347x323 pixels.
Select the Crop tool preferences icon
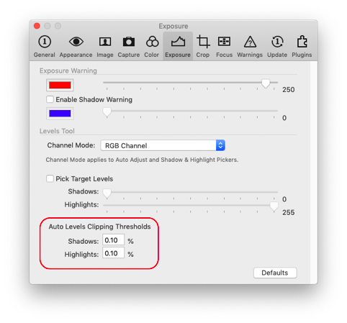click(203, 47)
